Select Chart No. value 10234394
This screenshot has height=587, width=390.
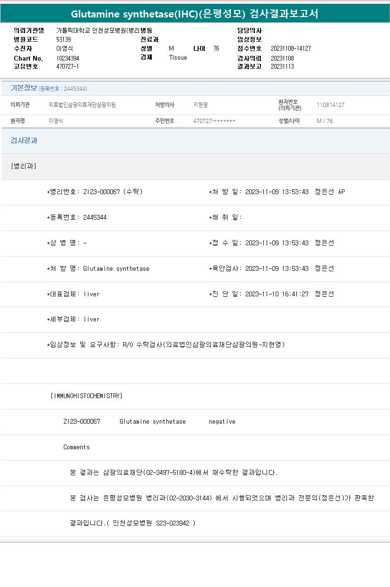coord(68,58)
